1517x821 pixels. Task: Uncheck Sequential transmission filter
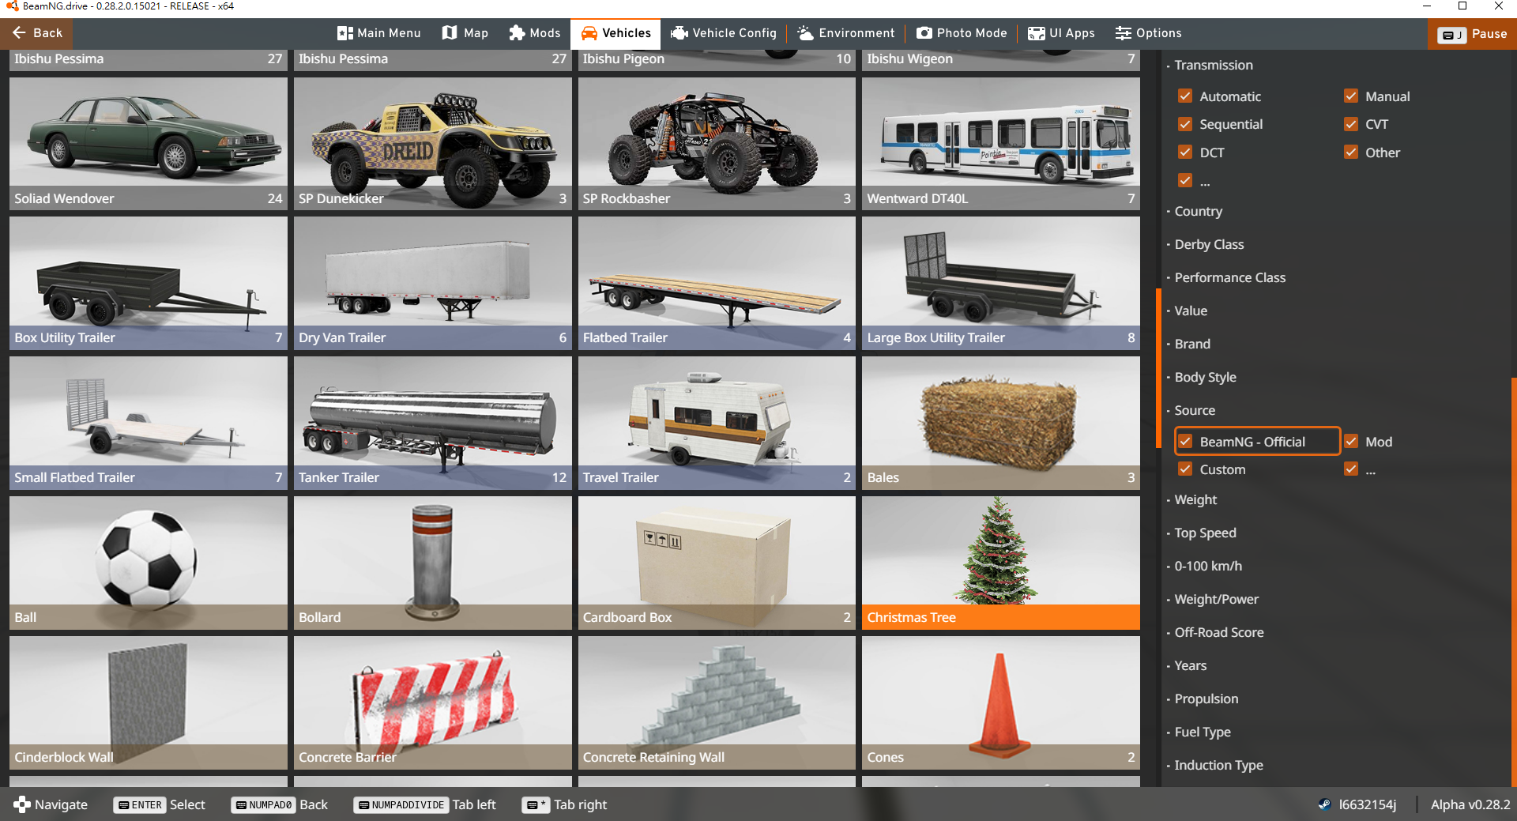(1185, 124)
